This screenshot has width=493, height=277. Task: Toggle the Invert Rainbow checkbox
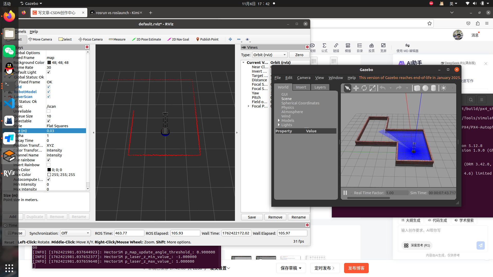tap(49, 165)
